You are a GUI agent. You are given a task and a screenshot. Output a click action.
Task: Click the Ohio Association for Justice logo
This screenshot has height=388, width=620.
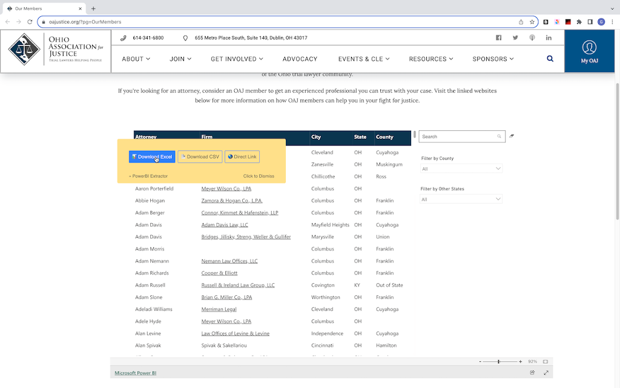pos(56,50)
